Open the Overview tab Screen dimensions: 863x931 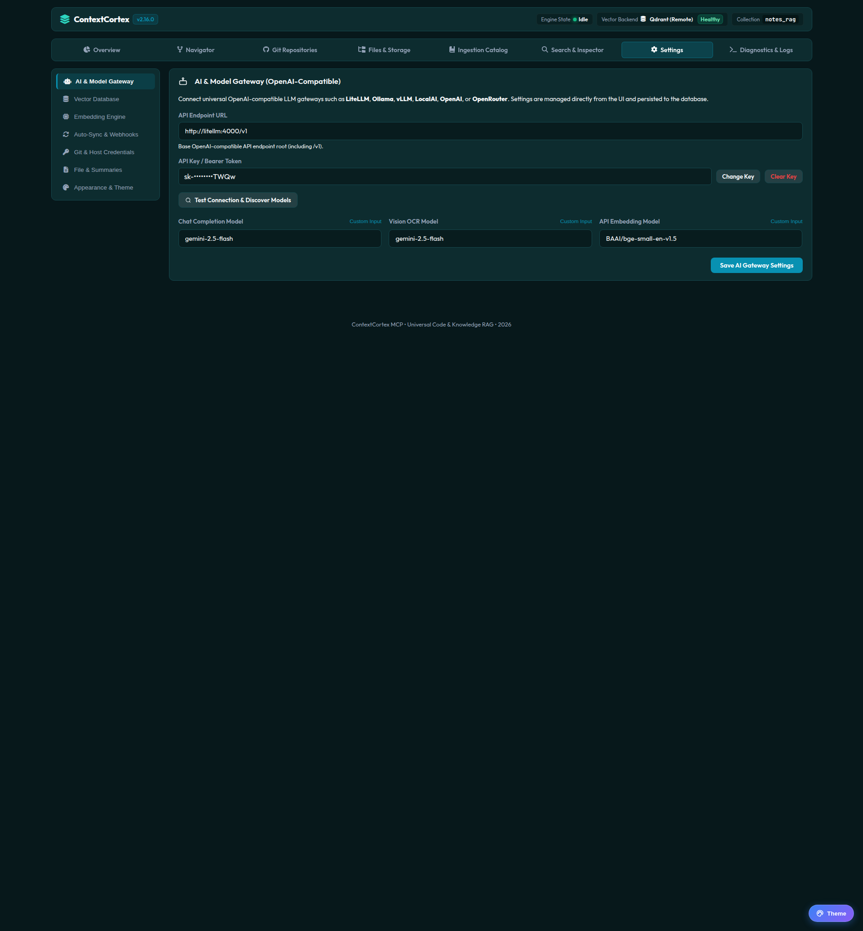tap(102, 50)
